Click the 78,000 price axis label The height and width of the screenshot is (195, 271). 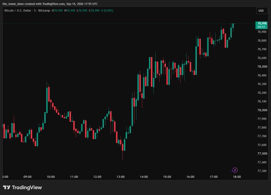tap(262, 110)
